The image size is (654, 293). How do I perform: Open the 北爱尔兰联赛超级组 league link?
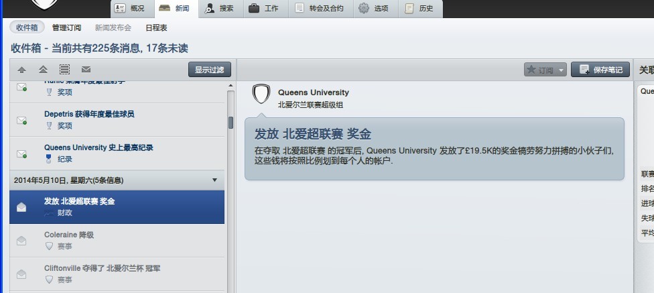pos(311,105)
